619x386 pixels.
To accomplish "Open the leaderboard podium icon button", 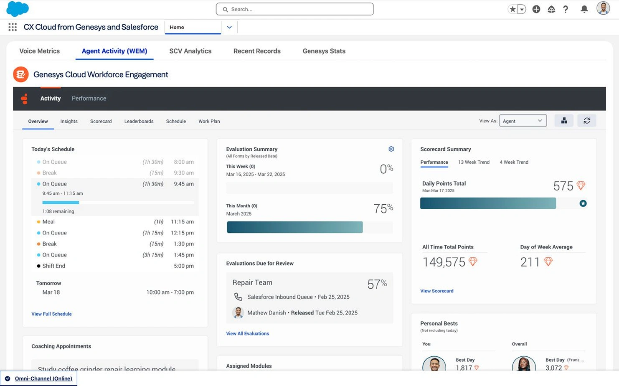I will pyautogui.click(x=564, y=121).
